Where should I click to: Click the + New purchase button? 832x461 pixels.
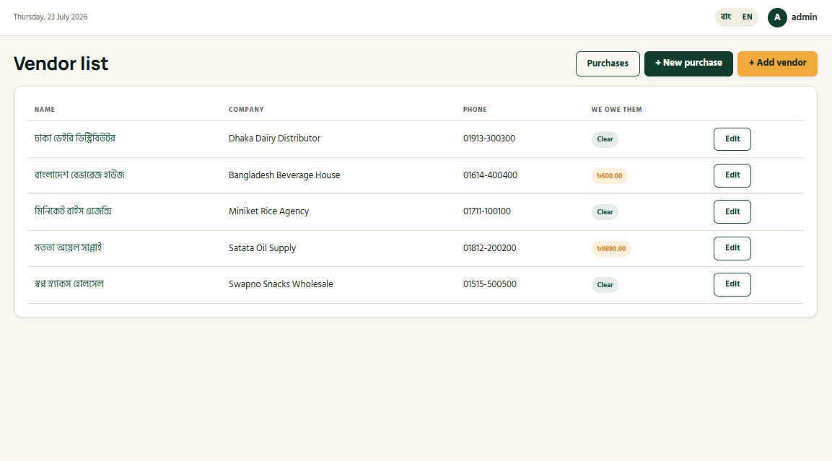click(x=688, y=63)
